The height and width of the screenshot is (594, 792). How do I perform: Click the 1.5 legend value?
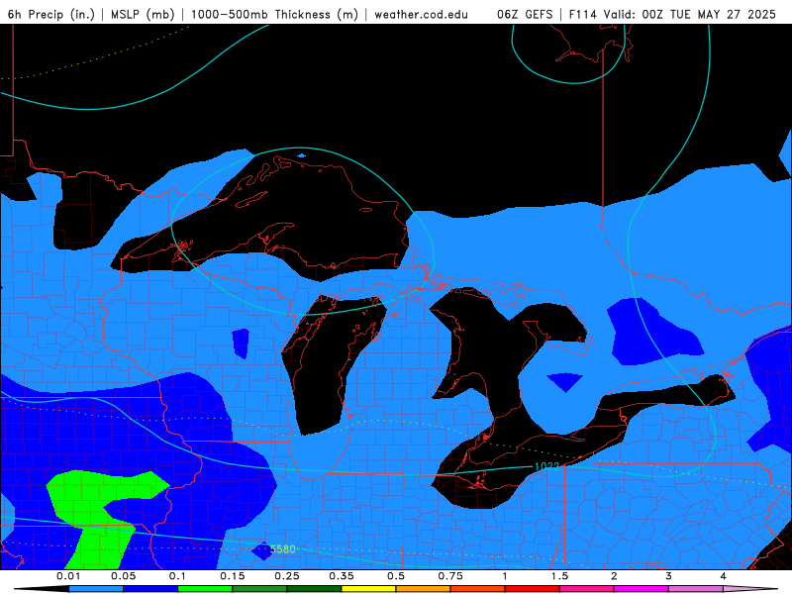tap(559, 576)
